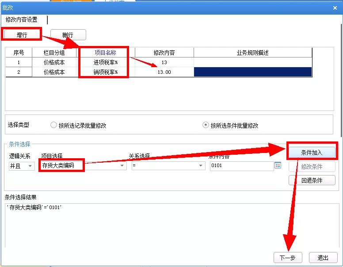Select 按所选记录批量修改 radio option

coord(54,125)
